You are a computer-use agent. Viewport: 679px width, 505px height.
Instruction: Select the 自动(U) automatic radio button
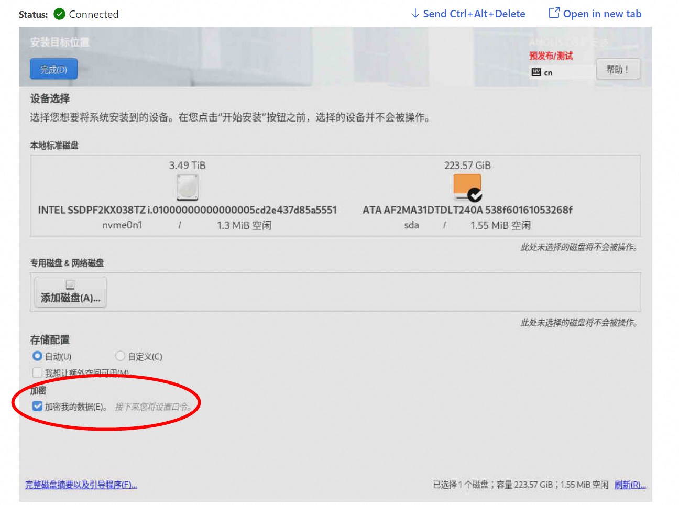coord(37,356)
